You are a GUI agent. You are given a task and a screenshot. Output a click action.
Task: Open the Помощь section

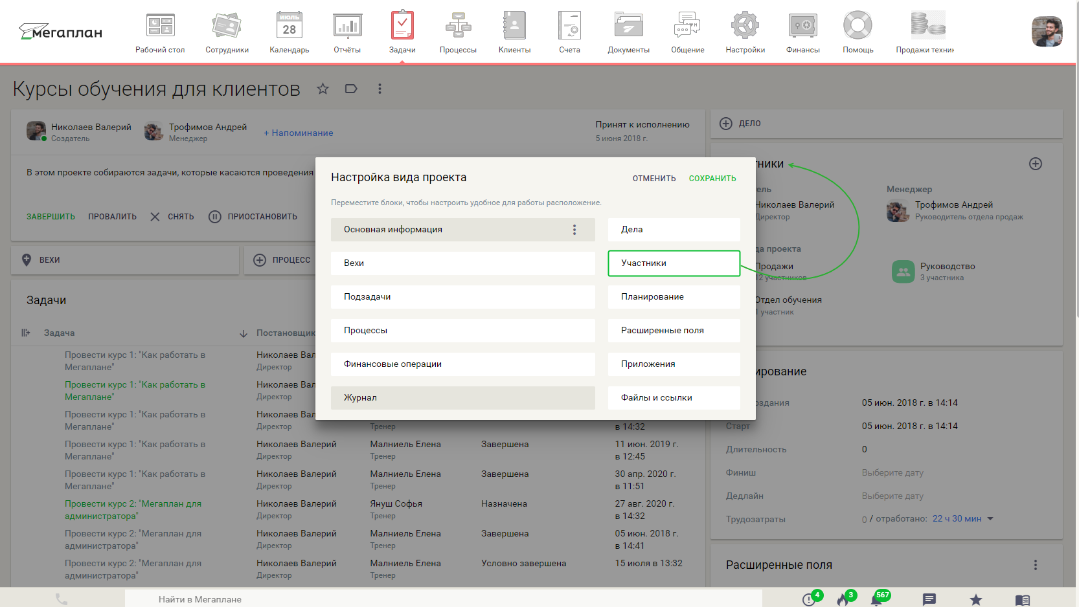858,32
